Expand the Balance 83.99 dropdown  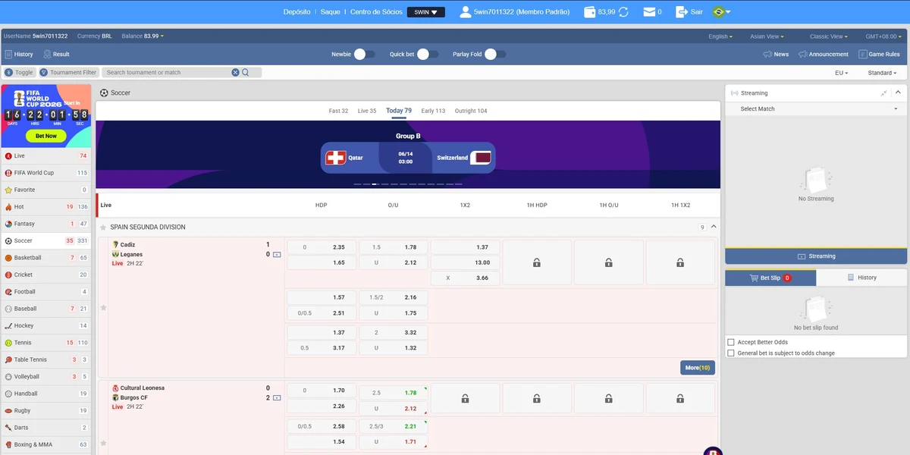pos(143,36)
